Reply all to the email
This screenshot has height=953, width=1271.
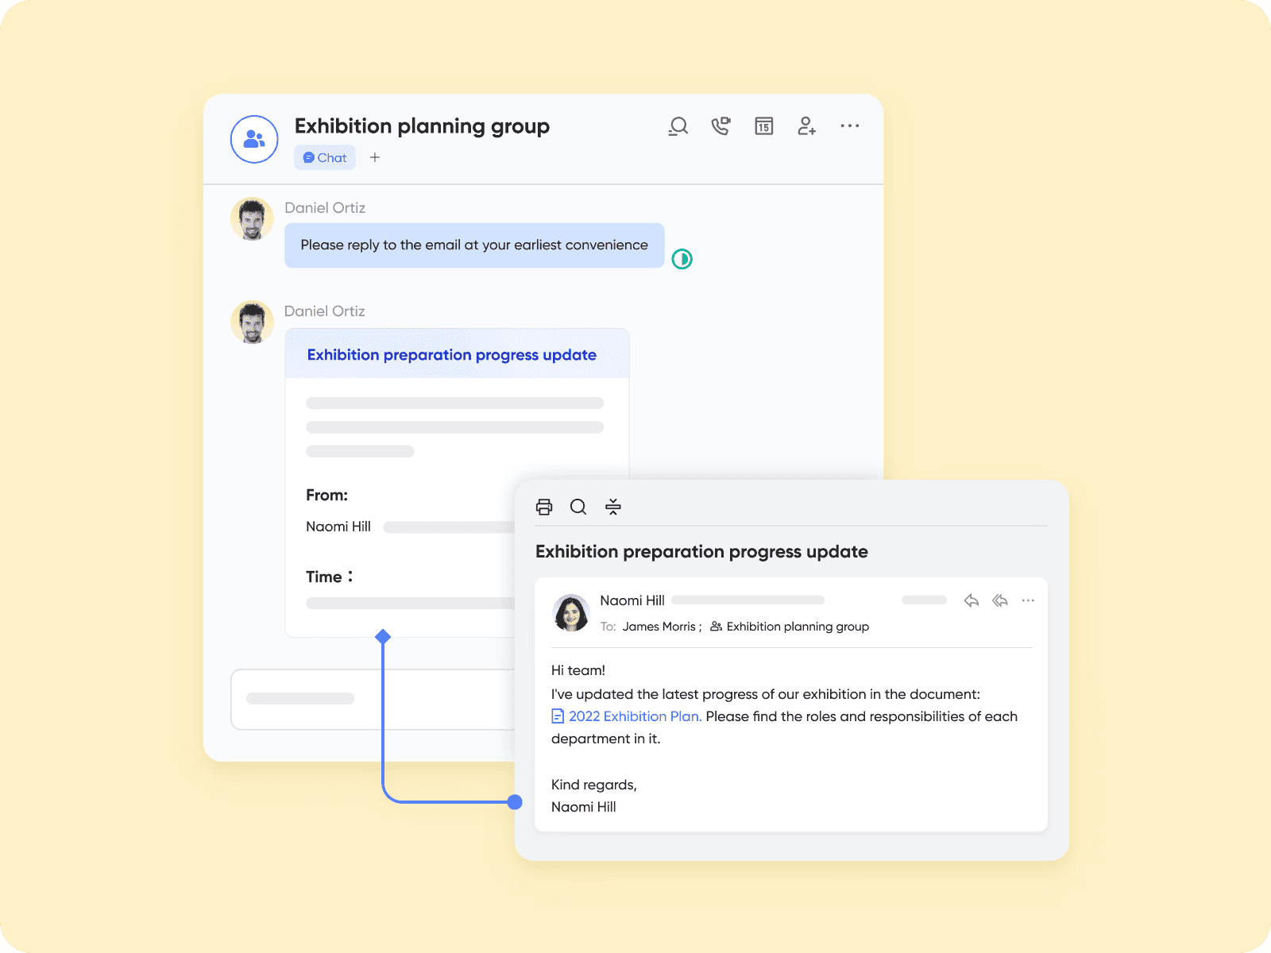coord(1000,600)
